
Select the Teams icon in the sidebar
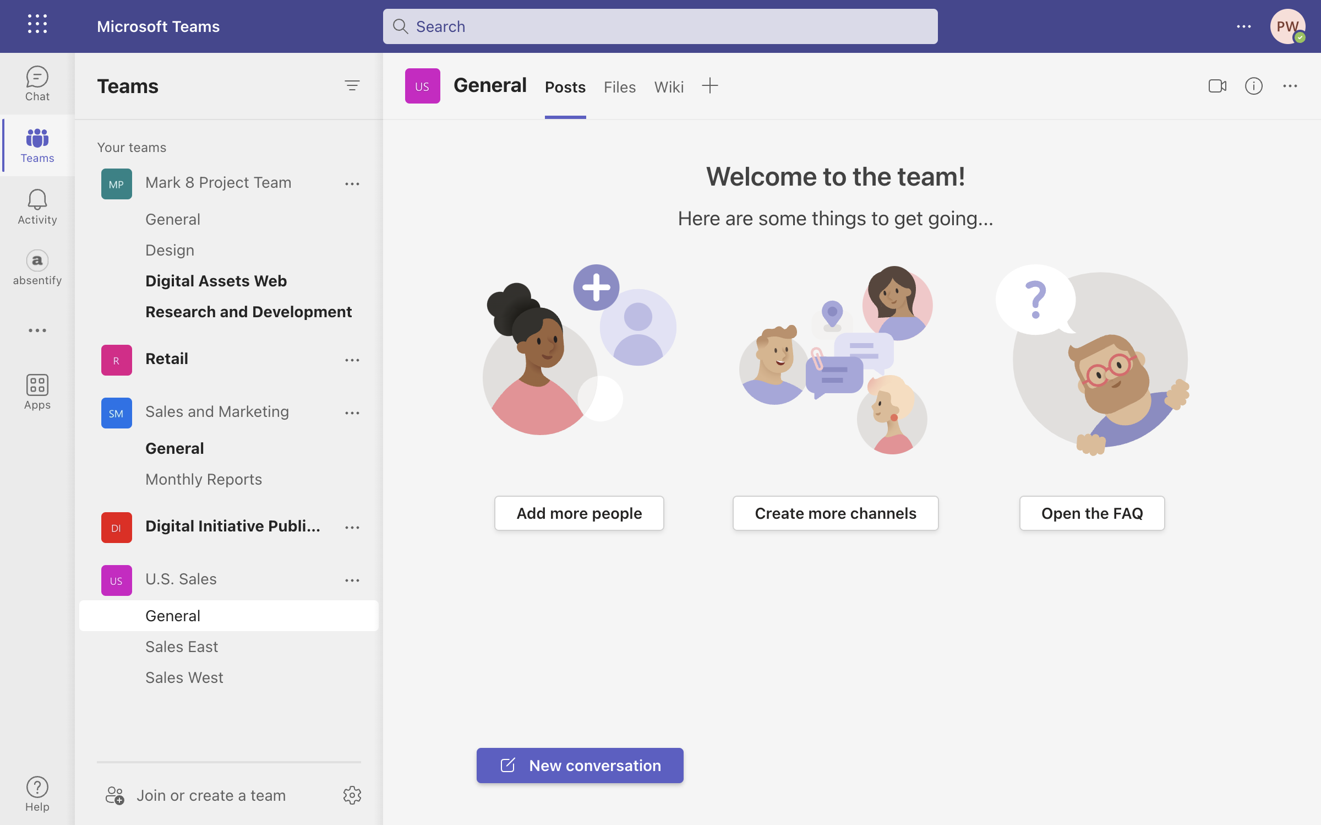pos(37,145)
